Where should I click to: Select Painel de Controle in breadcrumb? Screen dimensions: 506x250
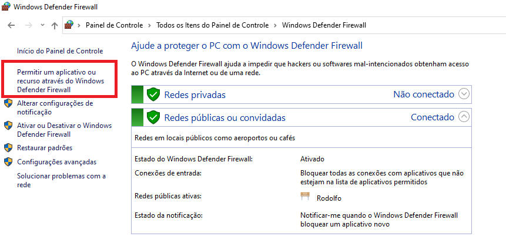click(x=114, y=25)
